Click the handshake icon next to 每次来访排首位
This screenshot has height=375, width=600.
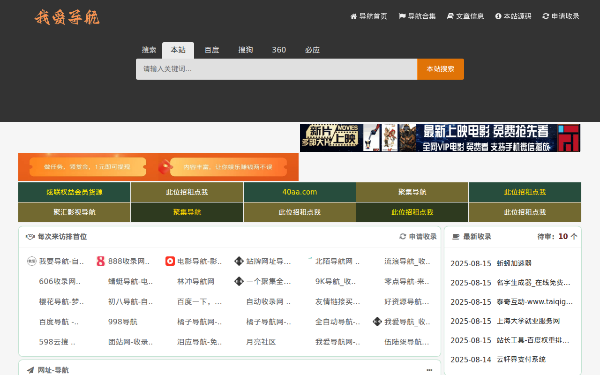(x=30, y=237)
